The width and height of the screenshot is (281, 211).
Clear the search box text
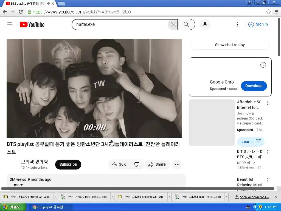173,24
